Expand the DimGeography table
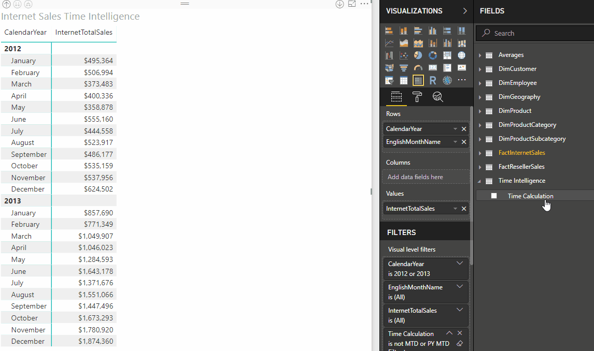This screenshot has height=351, width=594. coord(480,97)
